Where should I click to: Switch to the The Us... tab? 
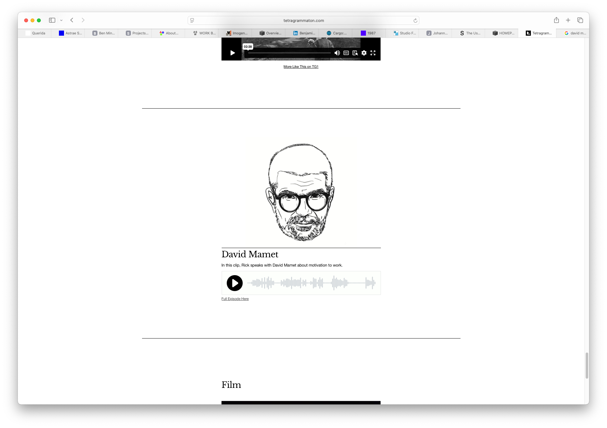469,33
